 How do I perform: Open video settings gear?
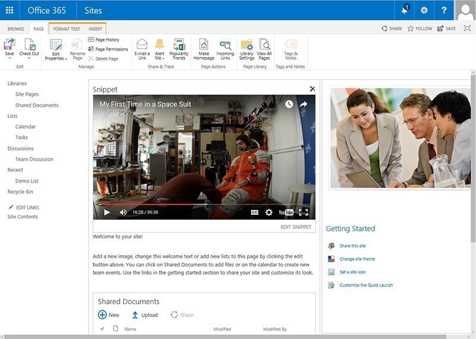pos(269,212)
